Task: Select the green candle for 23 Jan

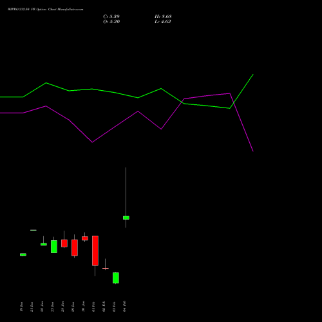Action: pos(54,247)
